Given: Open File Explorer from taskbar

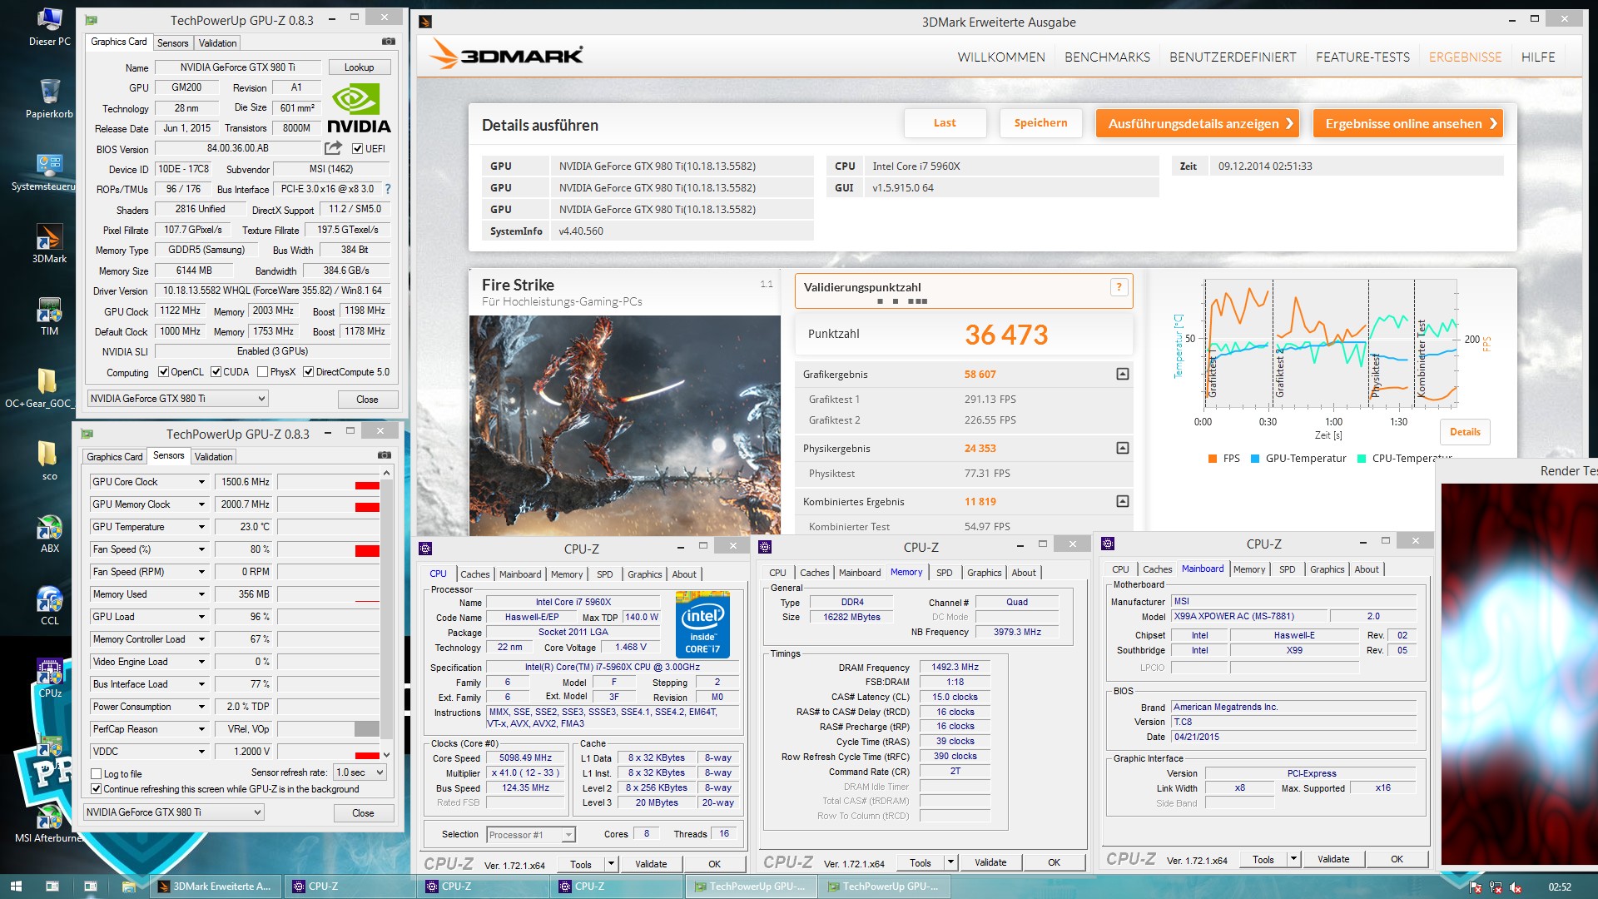Looking at the screenshot, I should (128, 887).
